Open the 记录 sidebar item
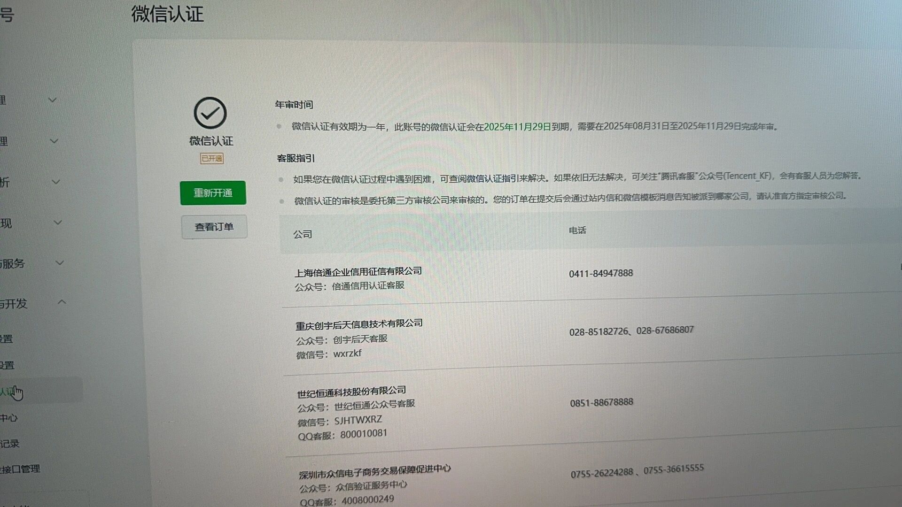The image size is (902, 507). [10, 444]
